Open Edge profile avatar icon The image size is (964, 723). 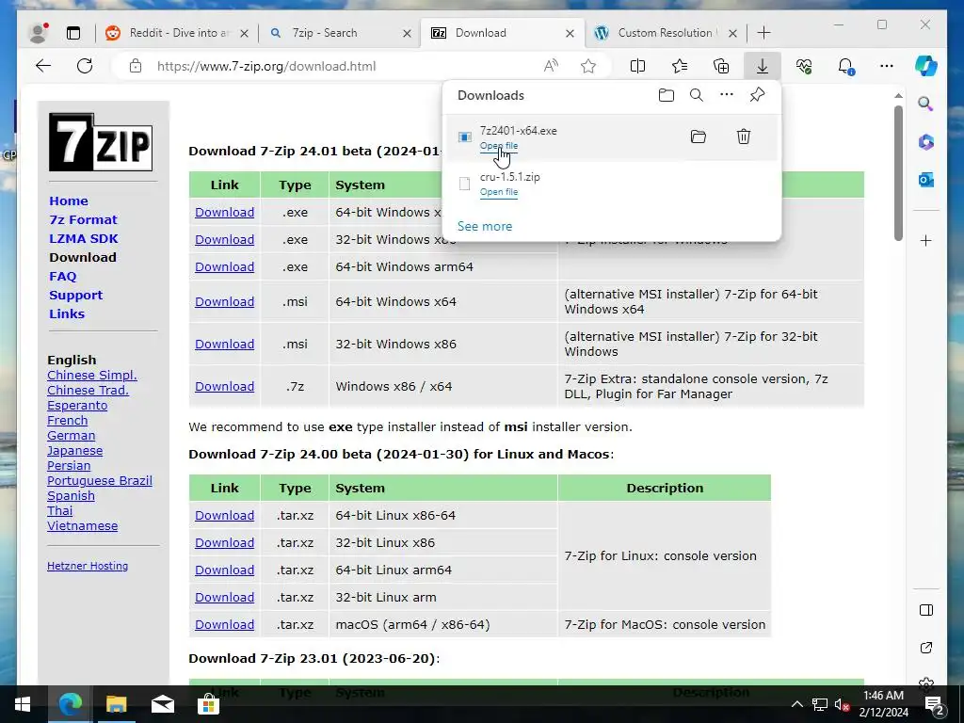pyautogui.click(x=39, y=33)
